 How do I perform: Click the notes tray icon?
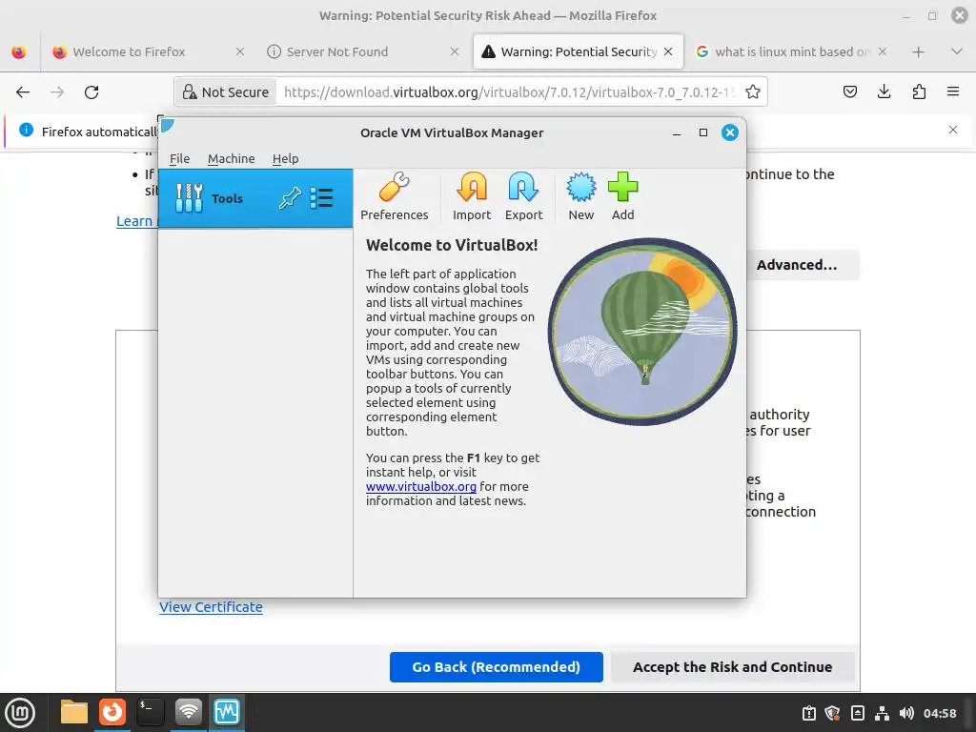click(x=857, y=713)
